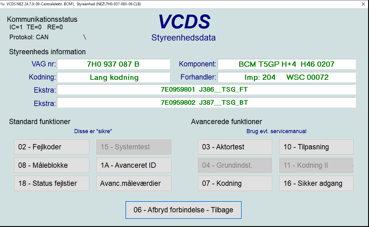
Task: Click the 08 - Måleblokke button
Action: pos(51,165)
